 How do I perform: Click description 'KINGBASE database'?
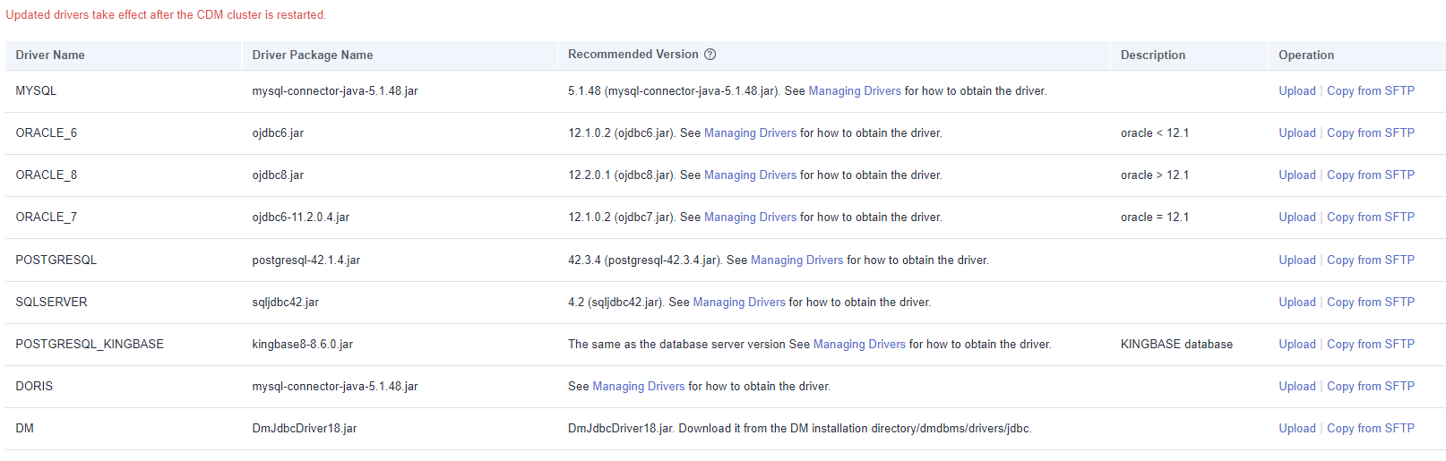pos(1177,345)
